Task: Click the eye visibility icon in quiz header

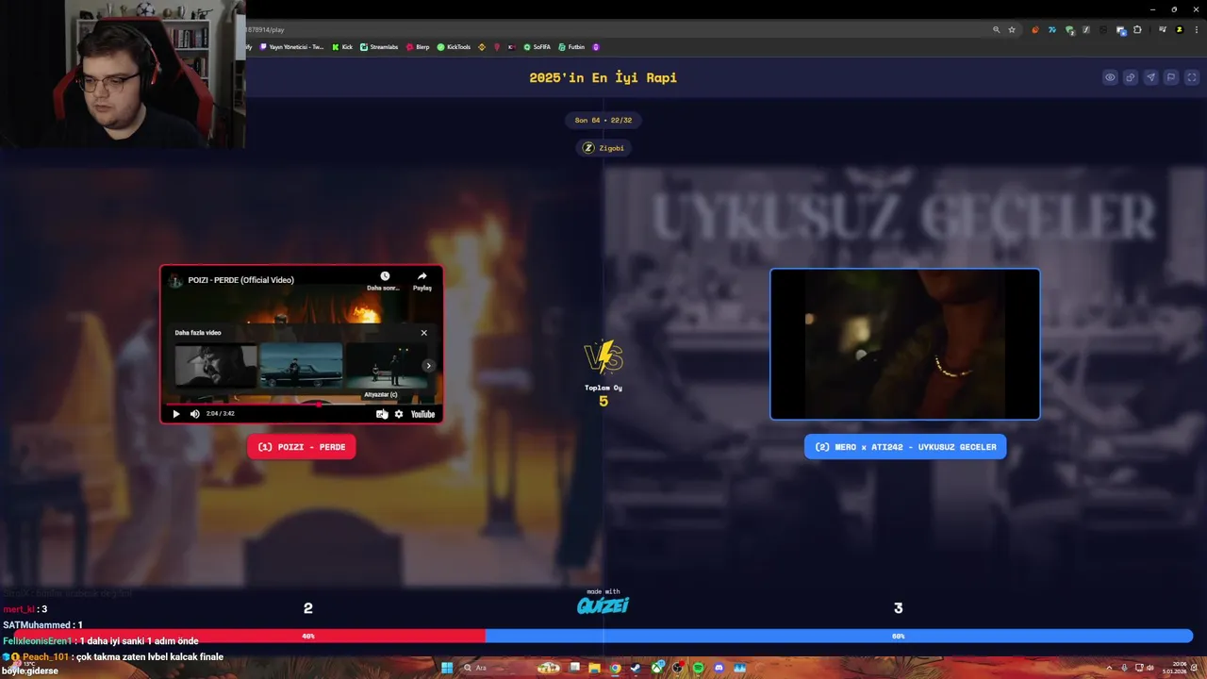Action: (x=1110, y=77)
